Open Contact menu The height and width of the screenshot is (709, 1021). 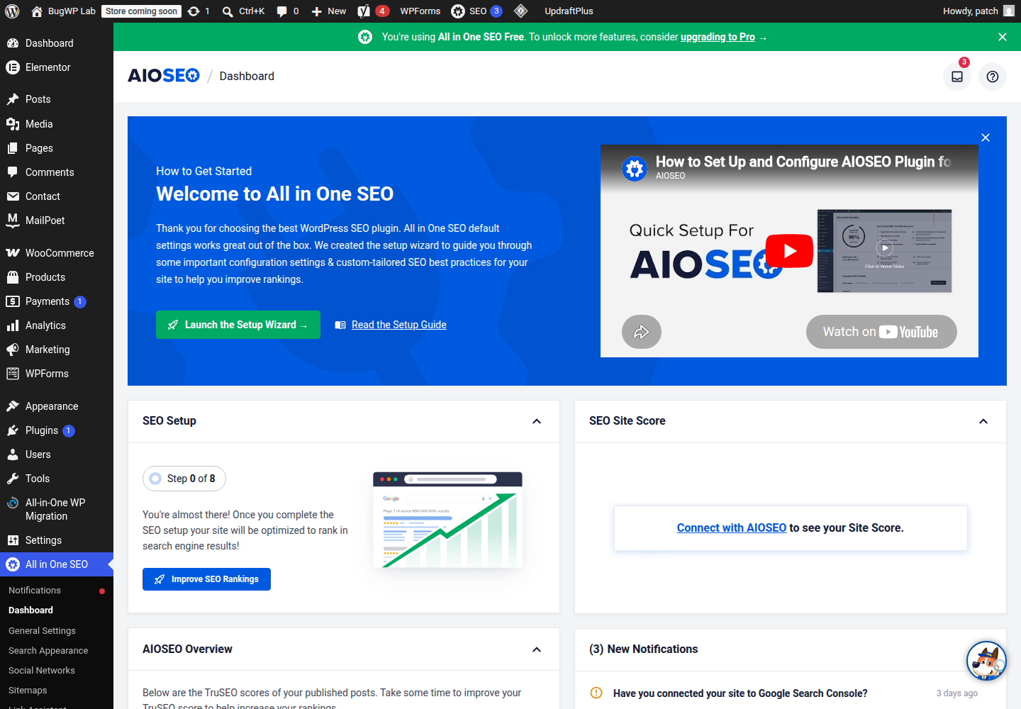[57, 196]
